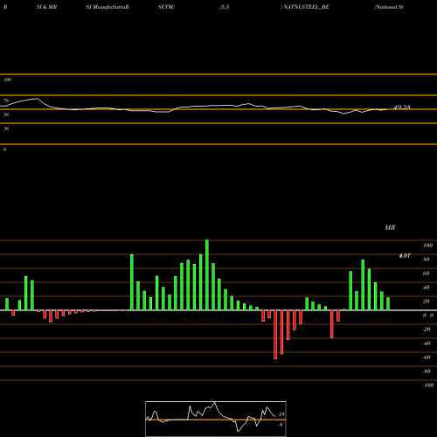Click the '(5,5' parameter text in header
Image resolution: width=437 pixels, height=437 pixels.
click(x=225, y=7)
